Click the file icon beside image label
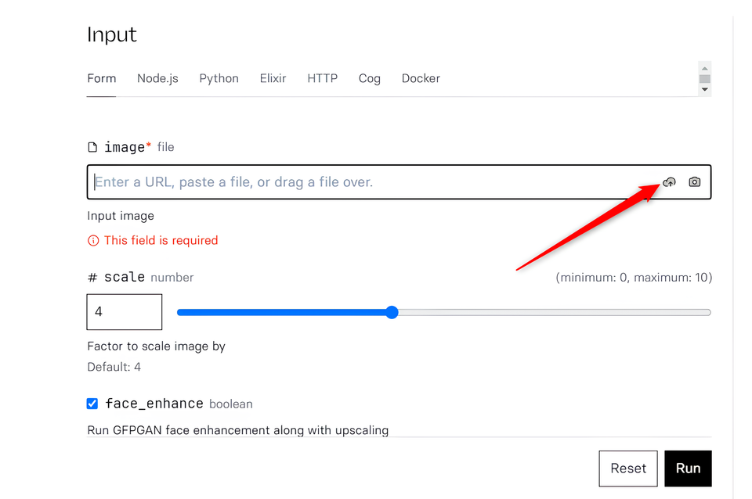The width and height of the screenshot is (752, 499). tap(92, 147)
